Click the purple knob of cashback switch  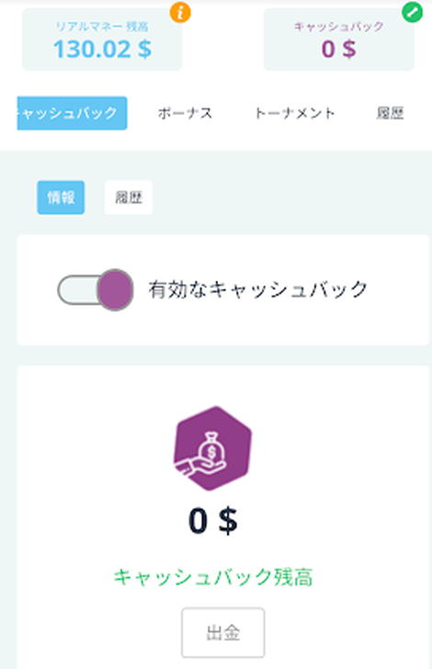coord(115,290)
